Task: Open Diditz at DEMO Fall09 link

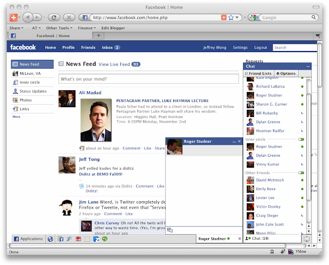Action: pos(101,174)
